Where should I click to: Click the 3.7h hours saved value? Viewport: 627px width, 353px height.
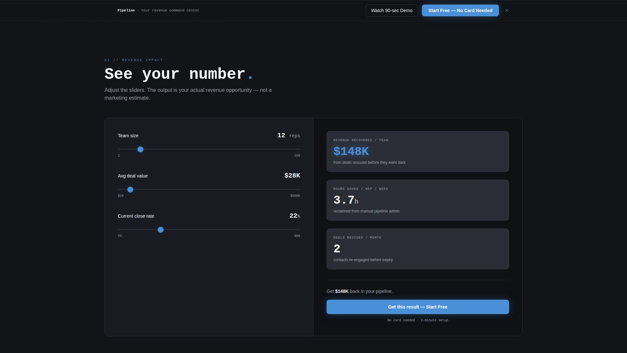tap(346, 200)
